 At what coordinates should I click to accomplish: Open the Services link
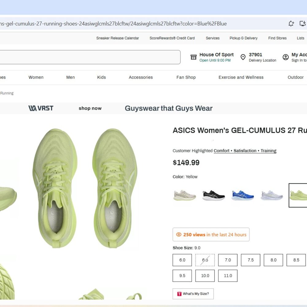tap(213, 38)
